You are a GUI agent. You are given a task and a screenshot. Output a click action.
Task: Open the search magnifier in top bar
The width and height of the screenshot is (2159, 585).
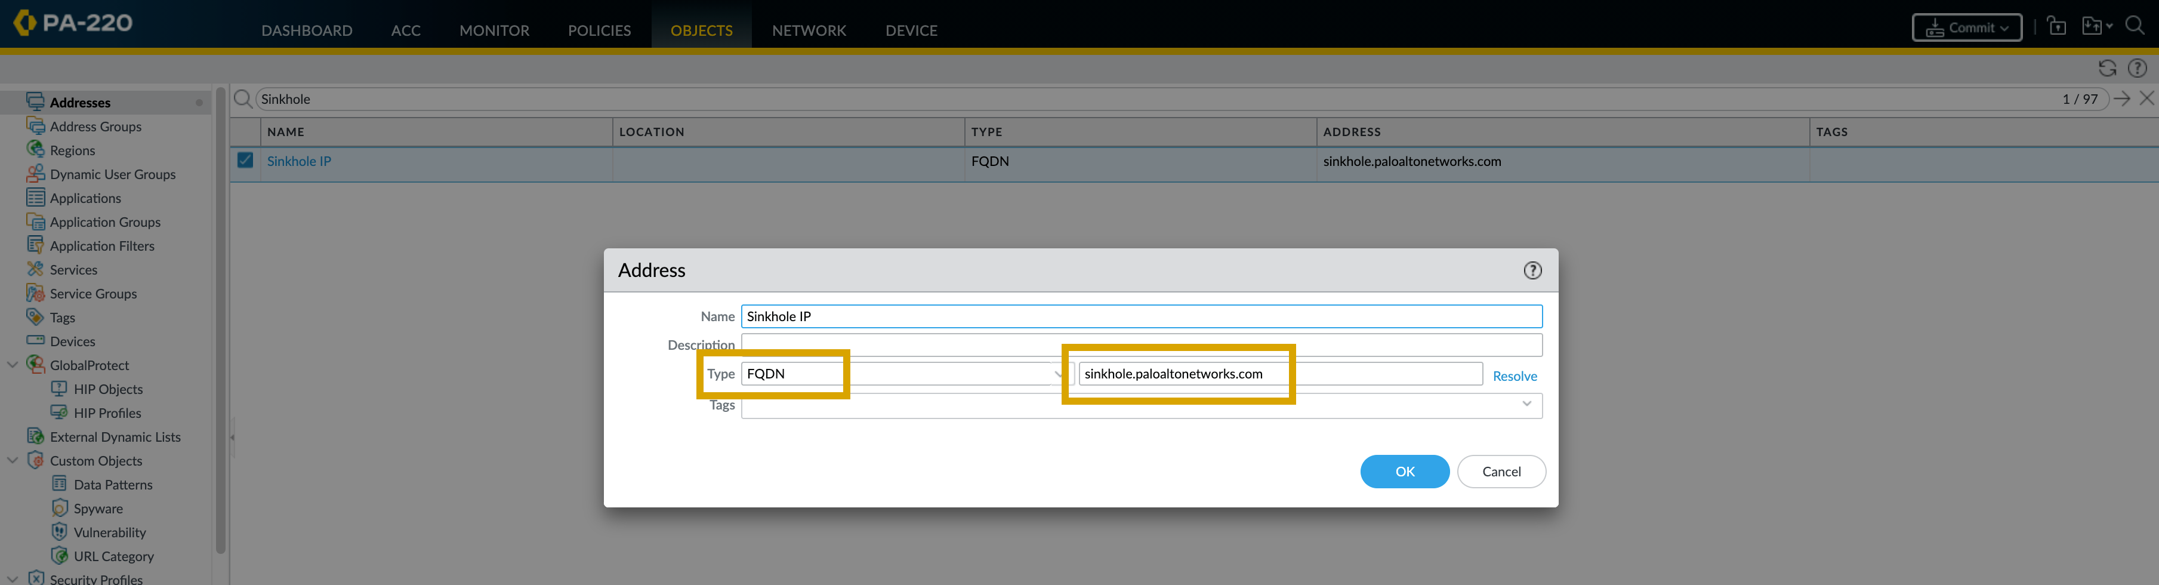click(2135, 27)
